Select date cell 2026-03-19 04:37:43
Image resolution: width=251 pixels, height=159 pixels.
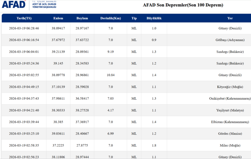tap(24, 98)
